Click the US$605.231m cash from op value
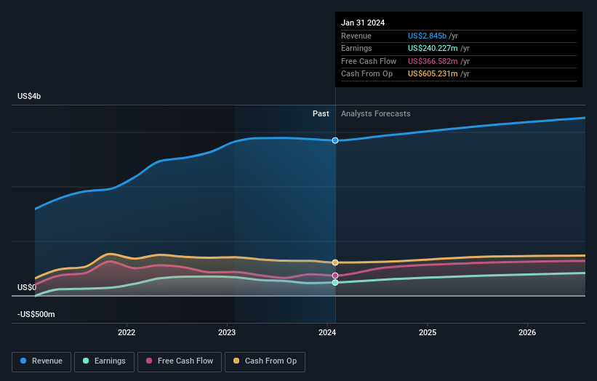Screen dimensions: 597x381 point(433,74)
